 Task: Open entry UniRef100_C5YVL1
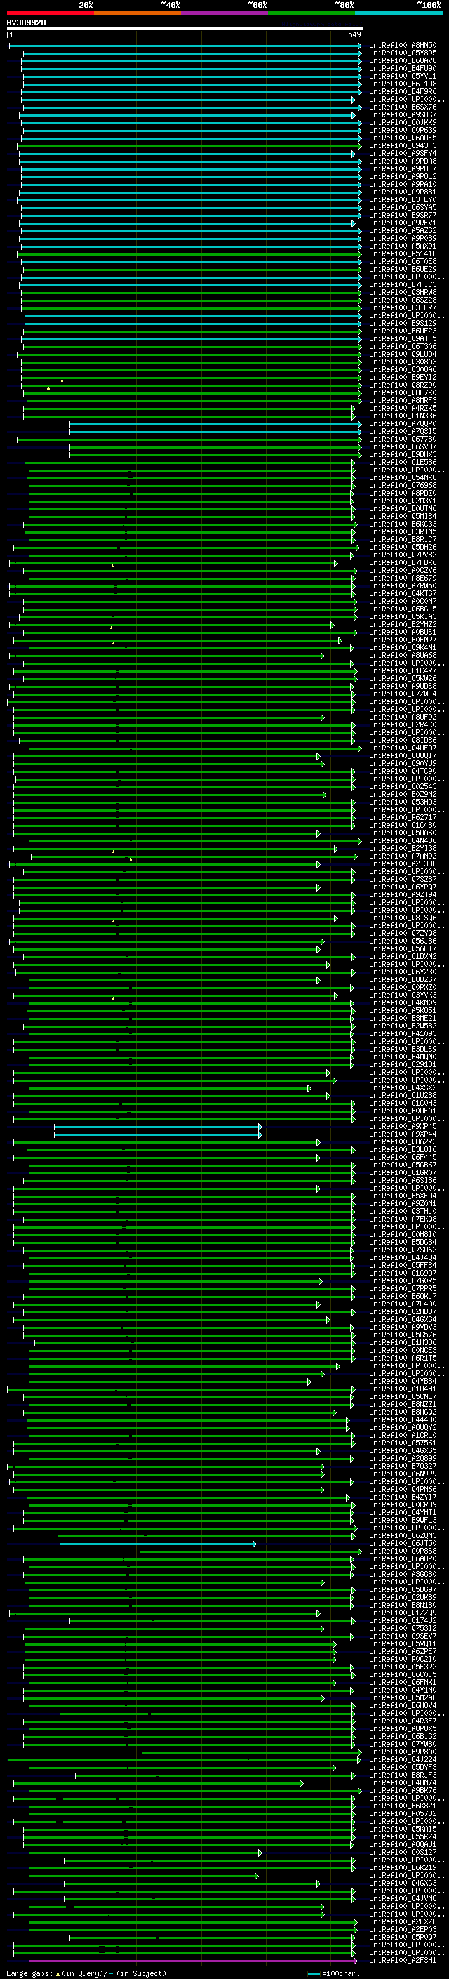(403, 76)
